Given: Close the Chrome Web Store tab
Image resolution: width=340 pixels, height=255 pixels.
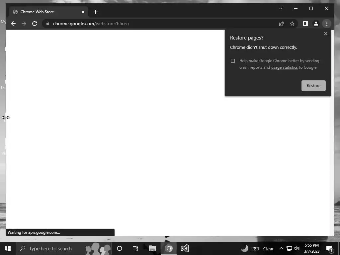Looking at the screenshot, I should point(83,12).
